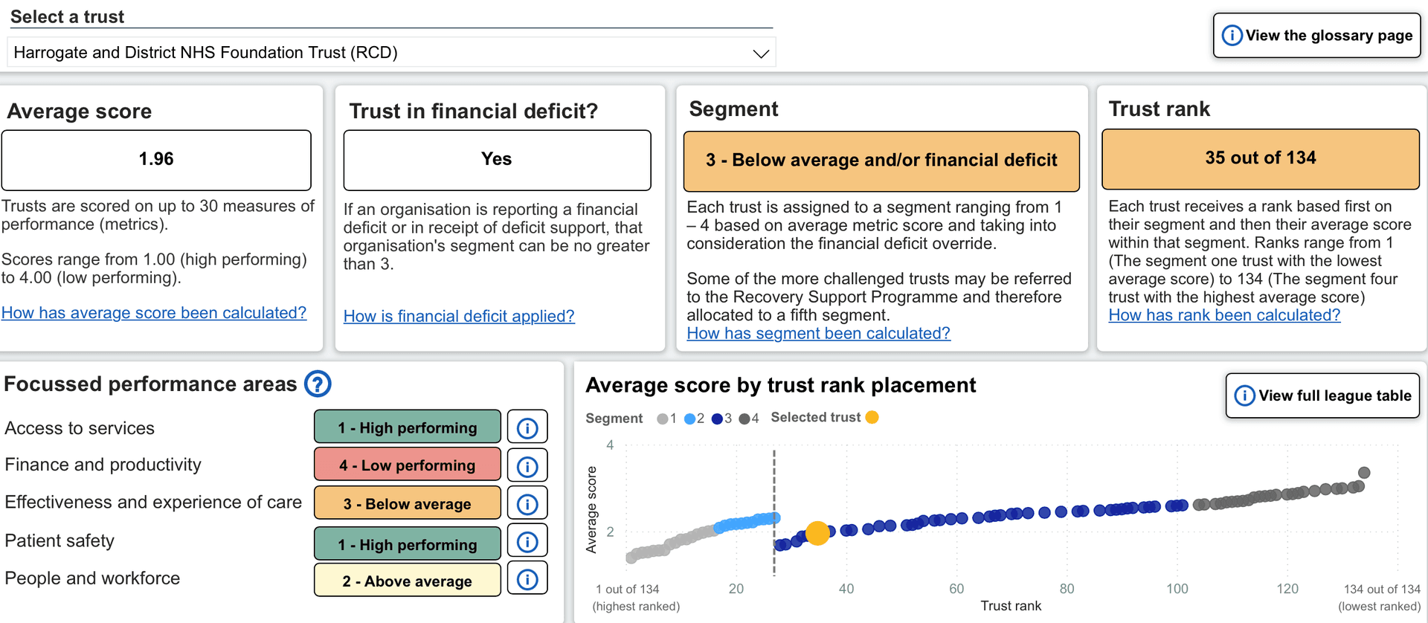Image resolution: width=1428 pixels, height=623 pixels.
Task: Follow 'How has rank been calculated?' link
Action: (1224, 315)
